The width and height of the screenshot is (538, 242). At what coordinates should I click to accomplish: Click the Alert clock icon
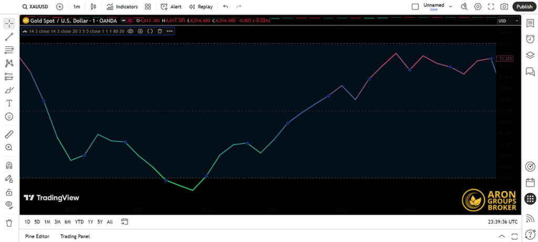pyautogui.click(x=171, y=7)
